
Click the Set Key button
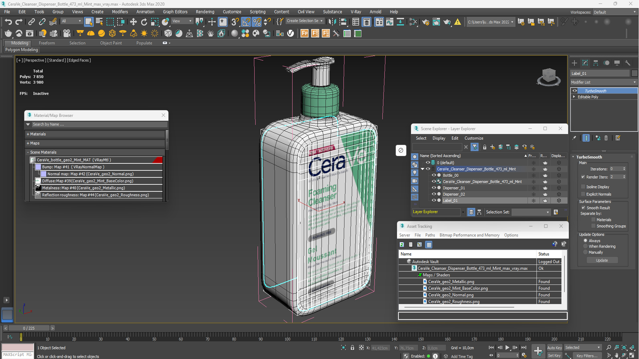[554, 355]
